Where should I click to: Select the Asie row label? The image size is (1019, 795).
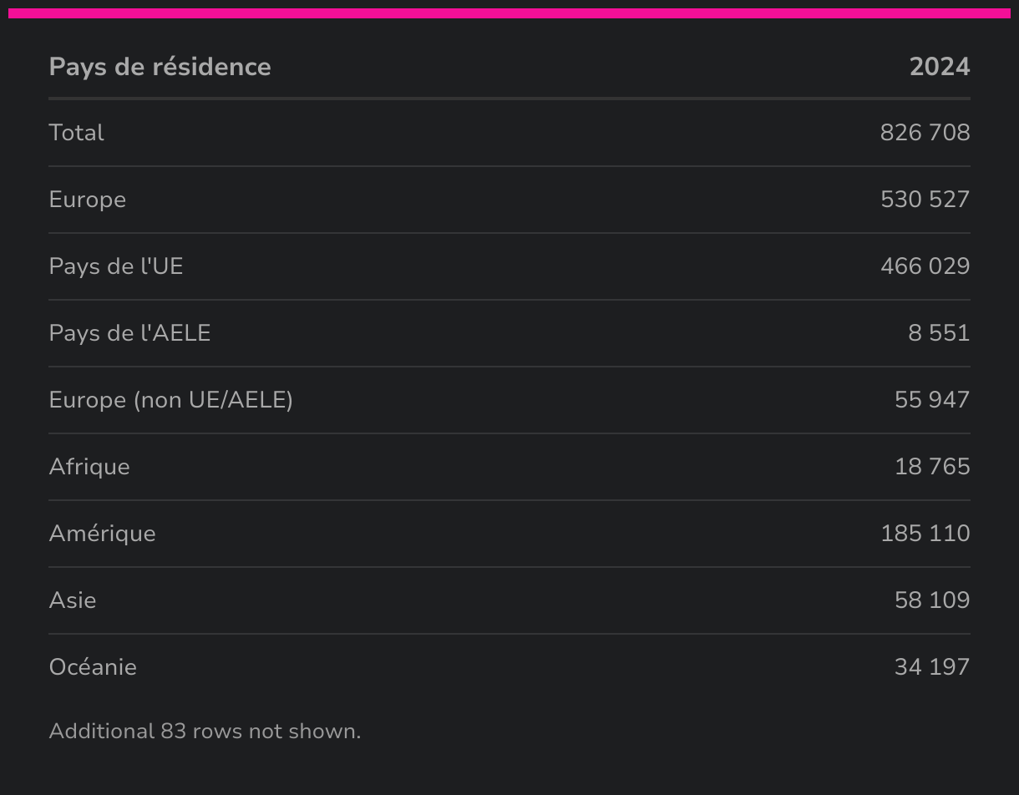coord(73,600)
